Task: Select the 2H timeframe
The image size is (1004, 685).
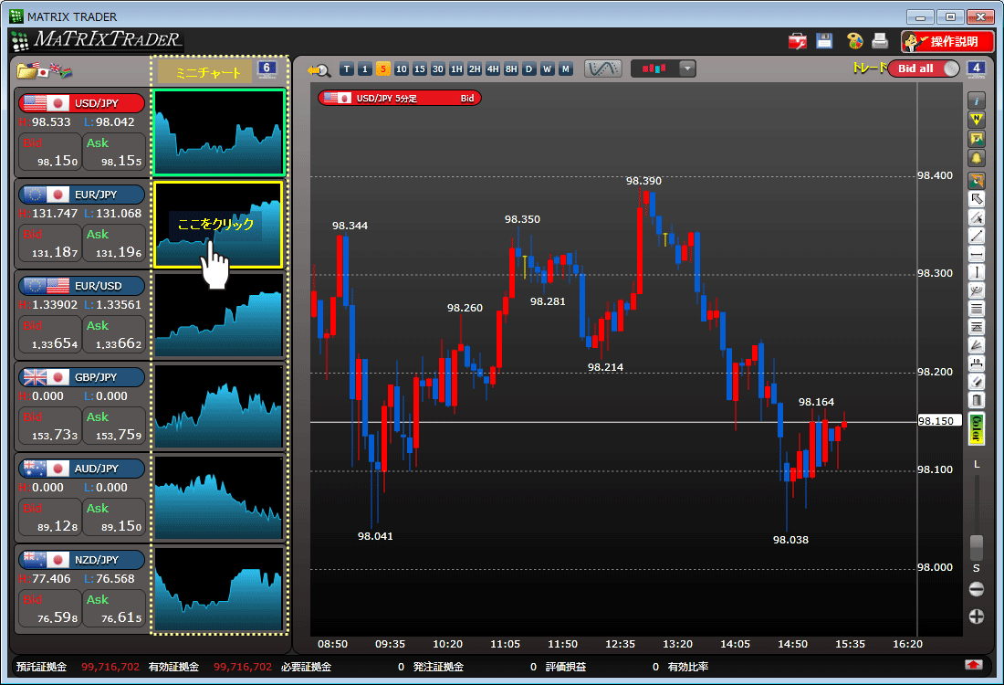Action: [x=474, y=69]
